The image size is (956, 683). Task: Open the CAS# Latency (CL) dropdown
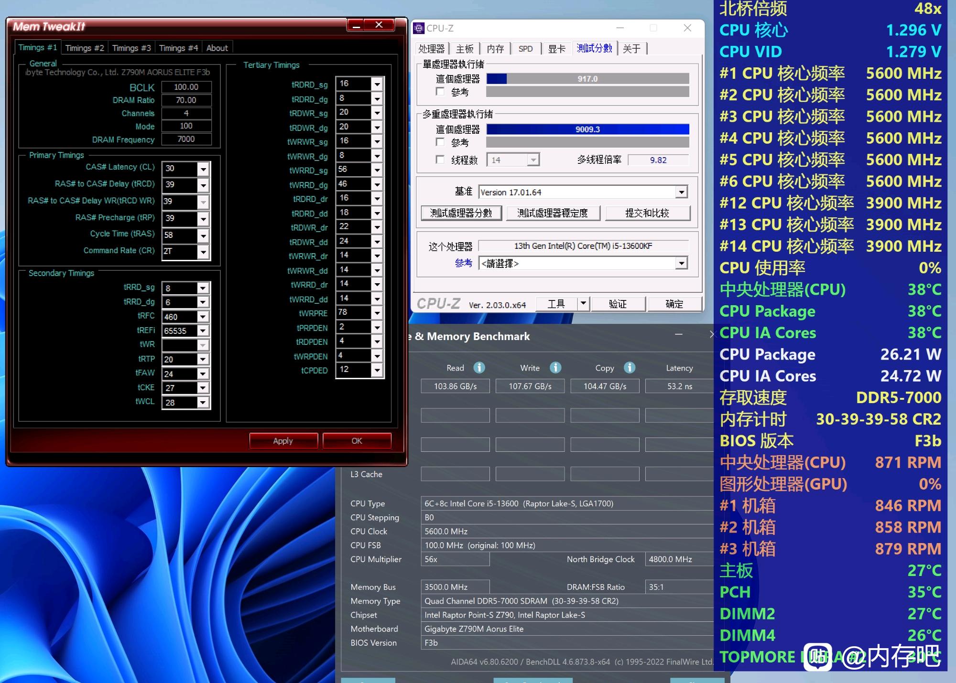204,169
